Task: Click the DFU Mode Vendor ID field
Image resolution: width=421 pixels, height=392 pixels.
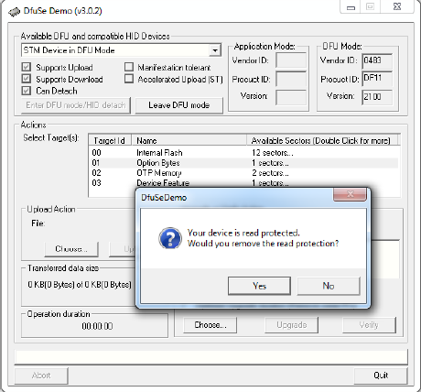Action: 377,60
